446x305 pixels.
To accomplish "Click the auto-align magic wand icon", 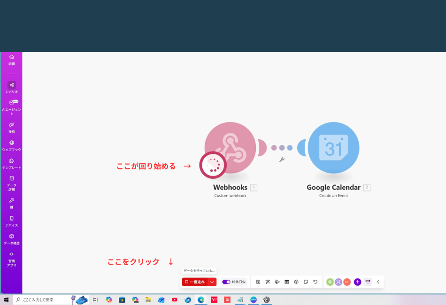I will pyautogui.click(x=268, y=282).
